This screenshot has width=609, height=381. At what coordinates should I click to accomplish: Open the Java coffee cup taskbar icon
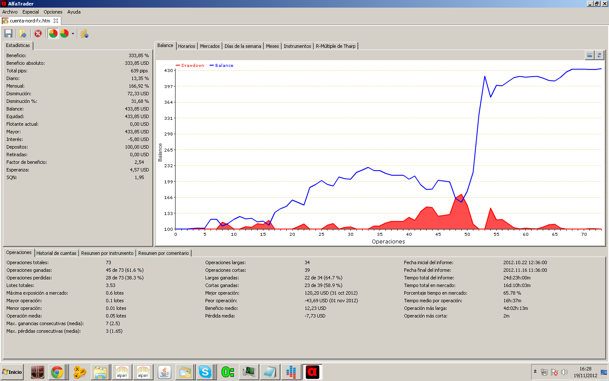tap(165, 372)
